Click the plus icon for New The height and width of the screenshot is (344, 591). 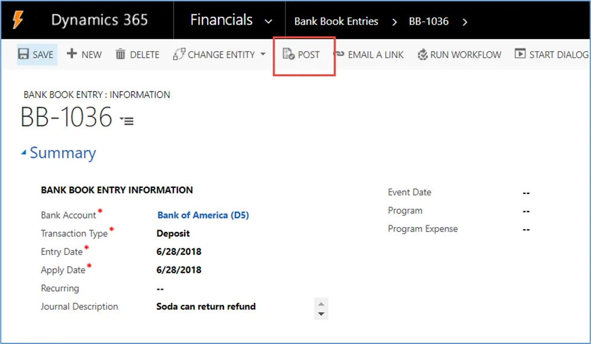[72, 54]
